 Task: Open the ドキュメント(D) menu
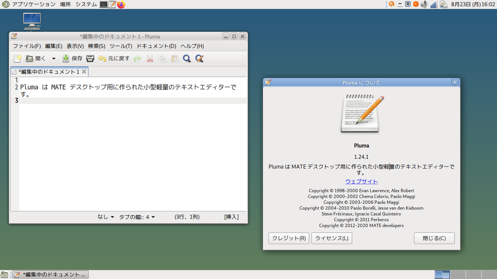[x=156, y=46]
